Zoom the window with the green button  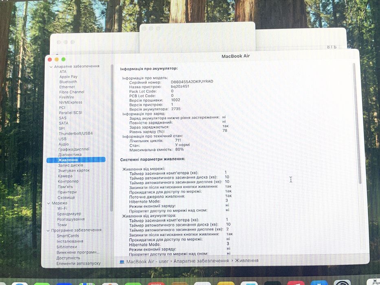[64, 59]
